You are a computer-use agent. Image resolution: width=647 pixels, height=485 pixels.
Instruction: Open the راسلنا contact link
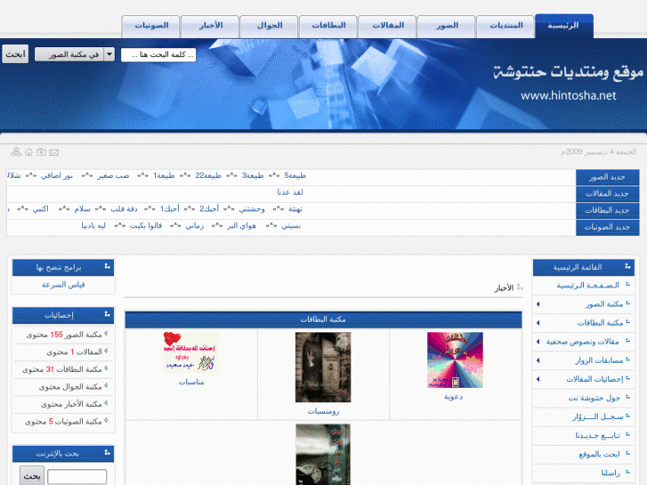coord(611,473)
